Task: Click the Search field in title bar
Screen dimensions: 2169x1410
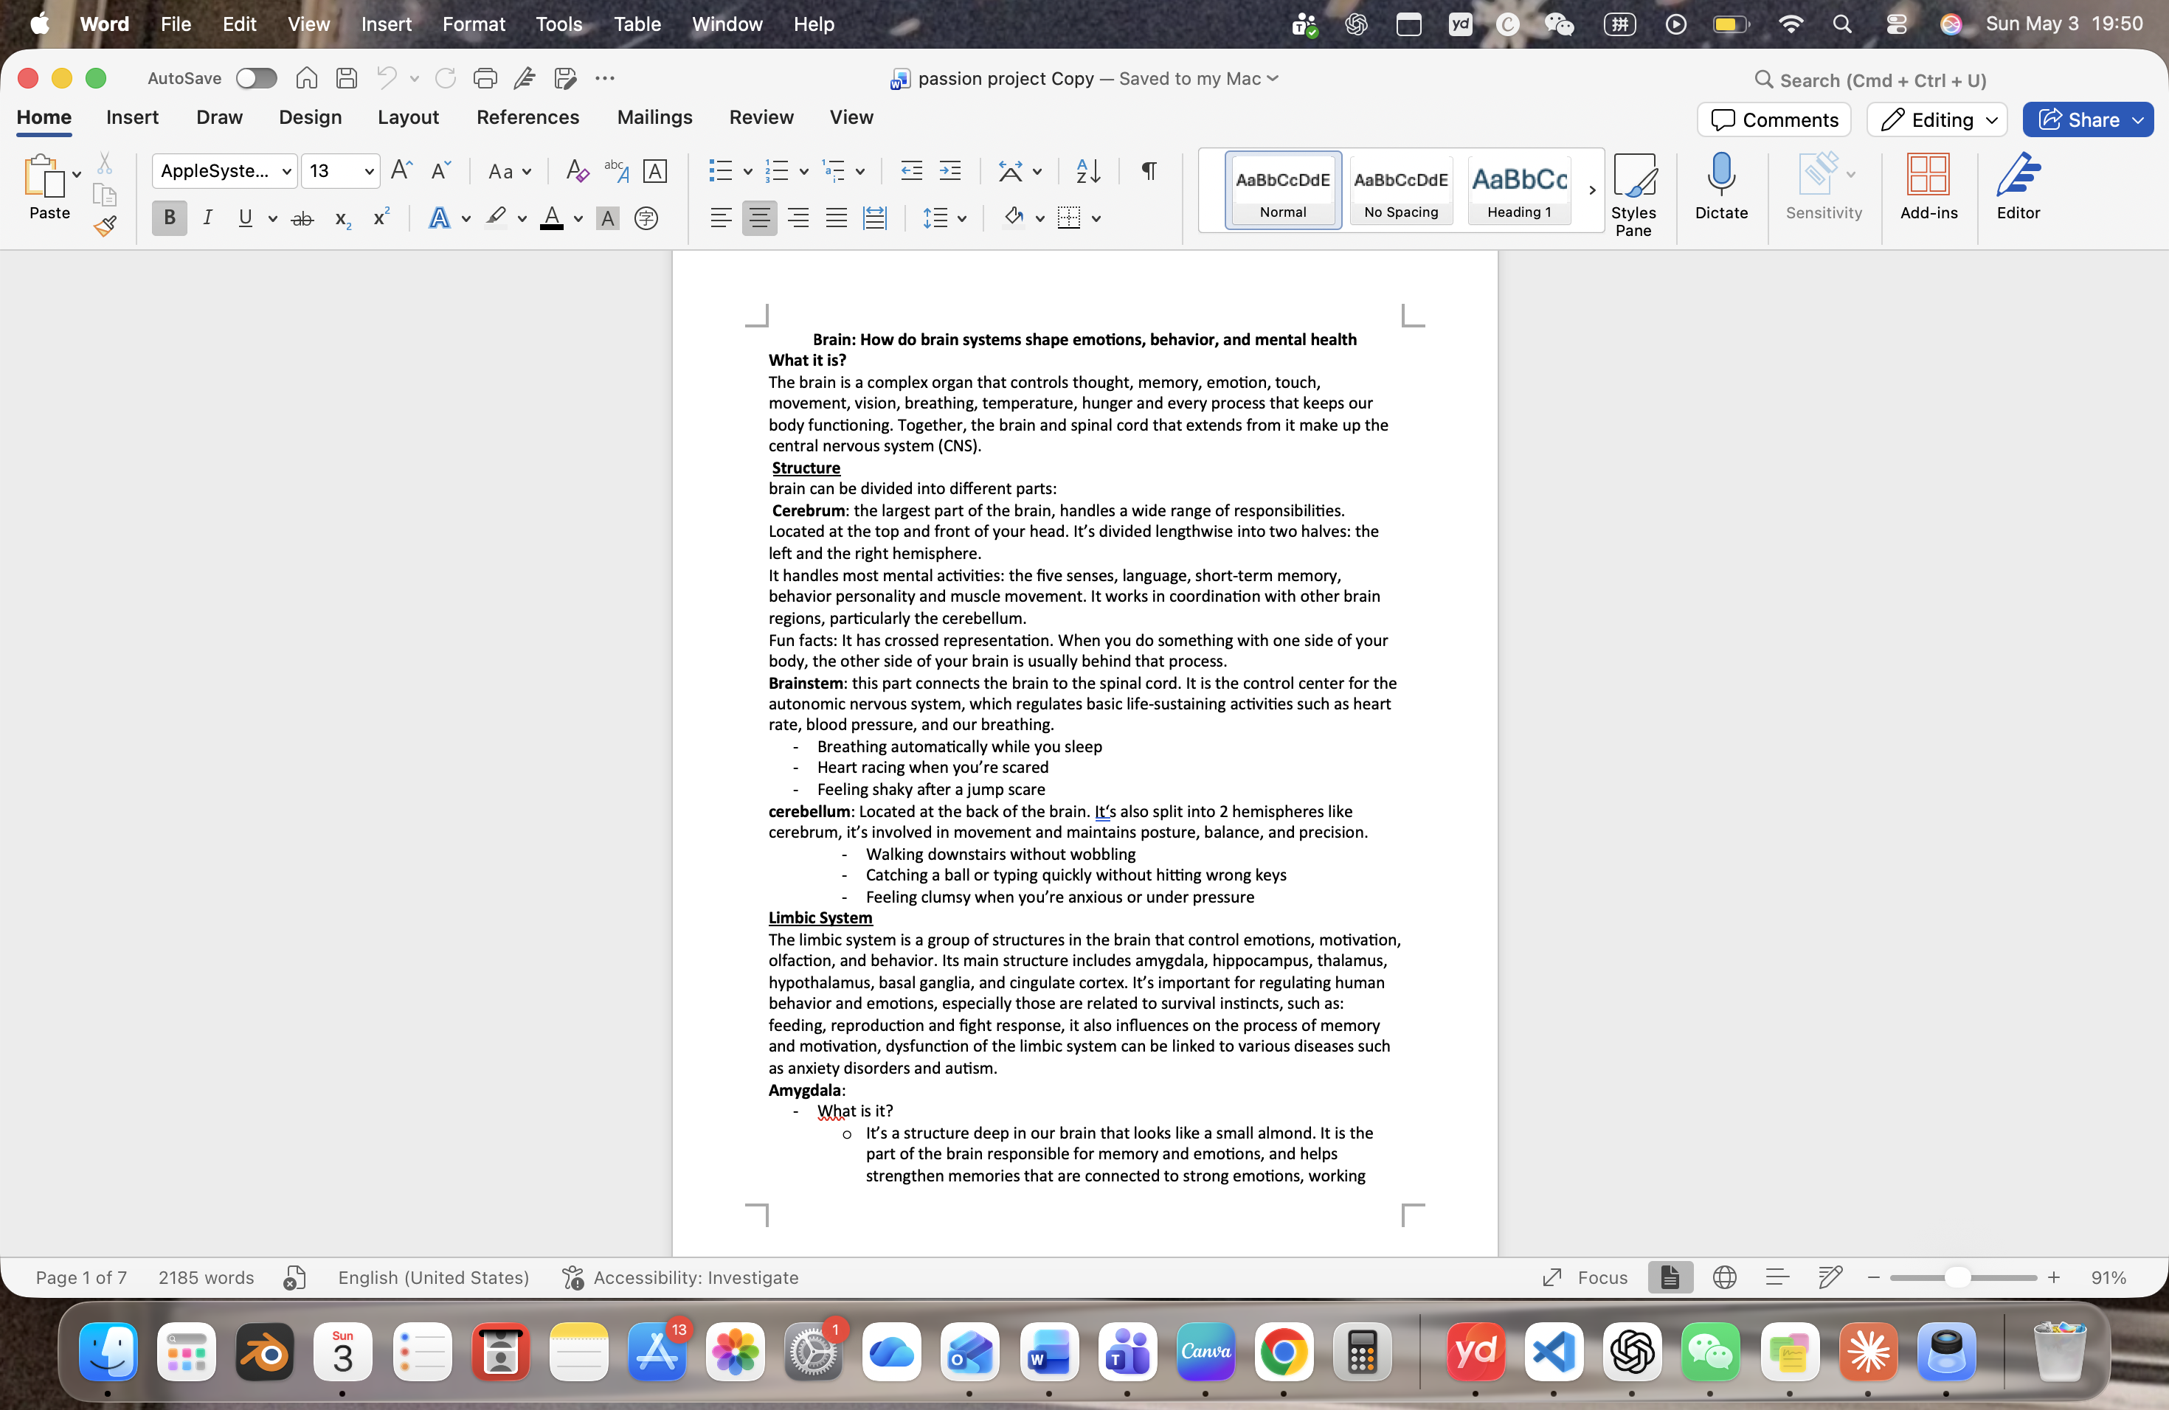Action: [1870, 80]
